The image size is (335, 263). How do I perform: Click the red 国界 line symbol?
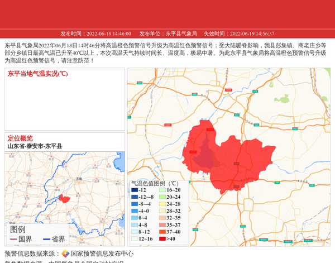(13, 240)
